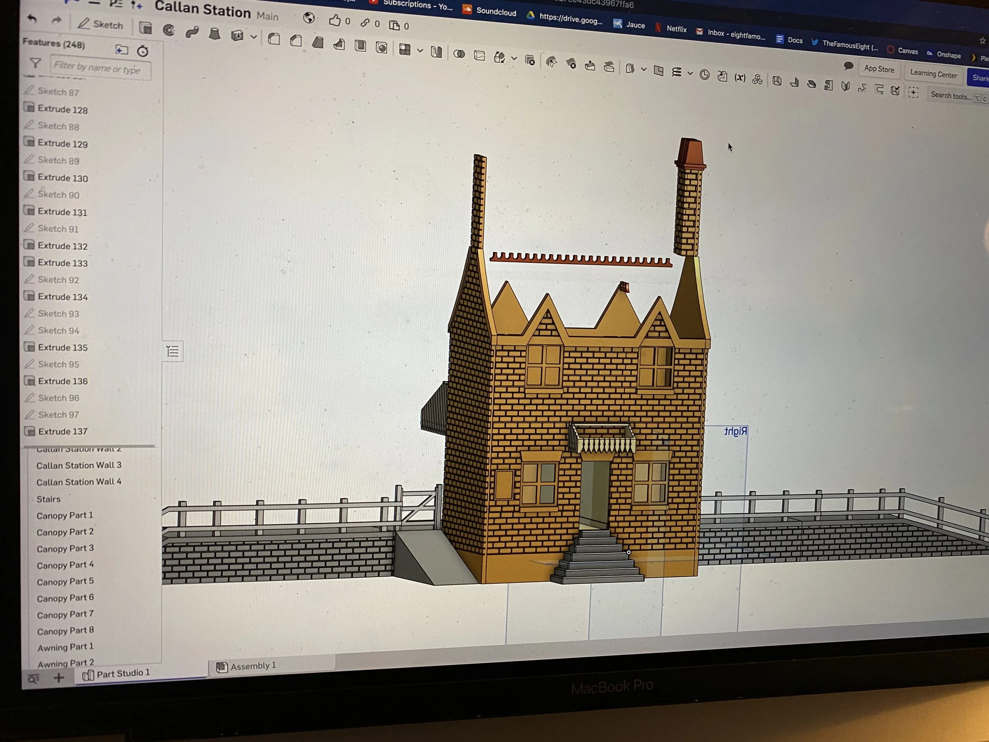Click the Composite part cubes icon

click(758, 79)
